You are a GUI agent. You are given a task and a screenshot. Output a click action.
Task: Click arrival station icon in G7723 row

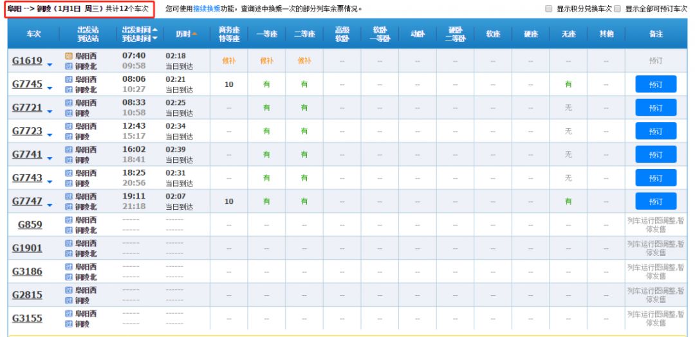pyautogui.click(x=69, y=137)
